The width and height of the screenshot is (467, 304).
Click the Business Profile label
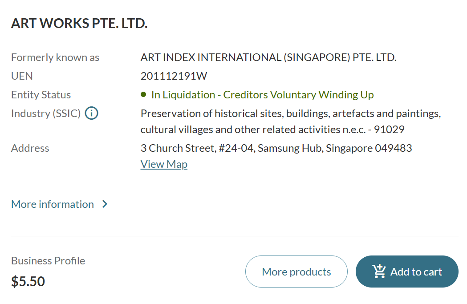(48, 261)
